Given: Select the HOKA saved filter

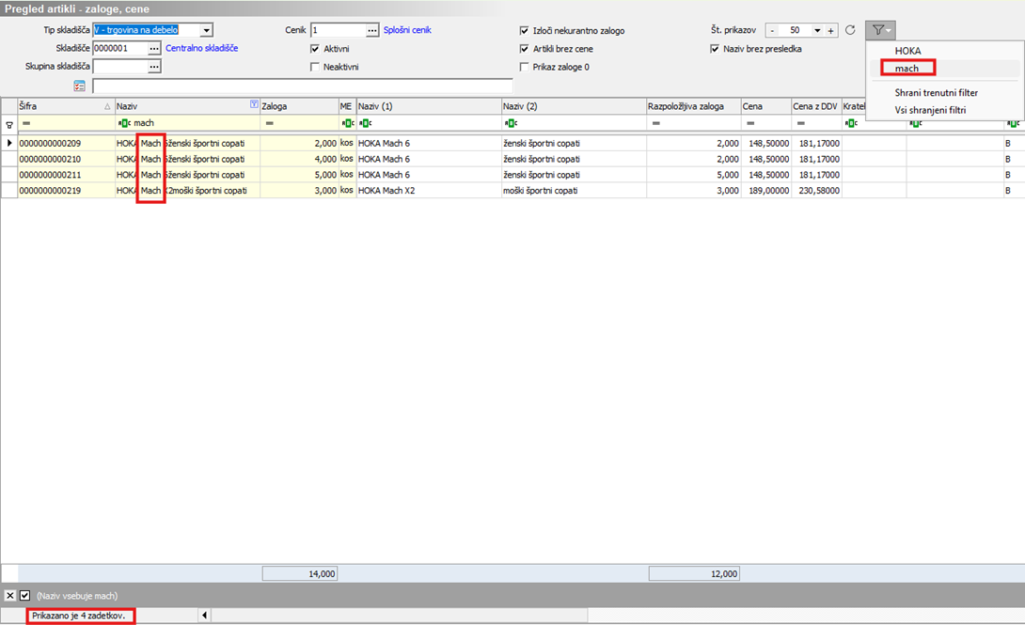Looking at the screenshot, I should pyautogui.click(x=907, y=51).
